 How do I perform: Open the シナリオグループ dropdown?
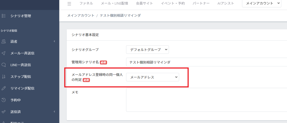(147, 50)
